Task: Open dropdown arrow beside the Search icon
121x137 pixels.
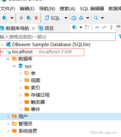Action: (102, 18)
